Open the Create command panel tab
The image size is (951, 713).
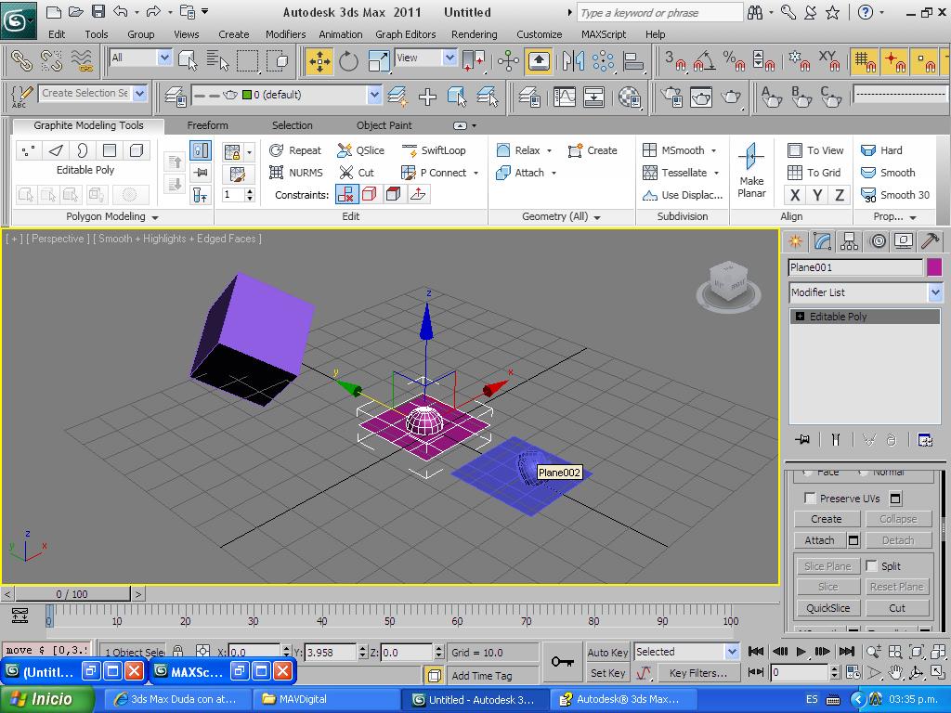tap(795, 241)
